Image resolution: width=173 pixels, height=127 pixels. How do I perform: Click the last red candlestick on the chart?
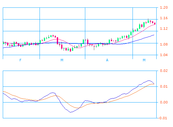155,24
